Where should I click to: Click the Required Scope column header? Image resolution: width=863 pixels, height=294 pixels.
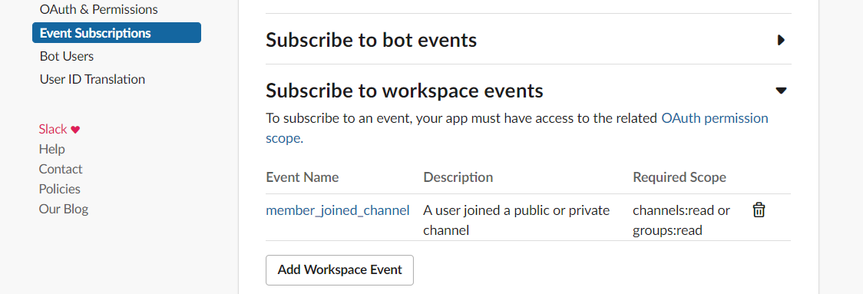tap(679, 177)
